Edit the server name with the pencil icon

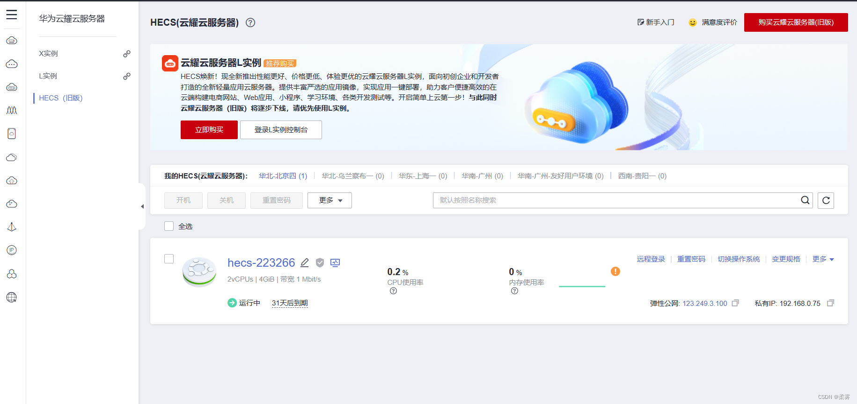pyautogui.click(x=305, y=263)
